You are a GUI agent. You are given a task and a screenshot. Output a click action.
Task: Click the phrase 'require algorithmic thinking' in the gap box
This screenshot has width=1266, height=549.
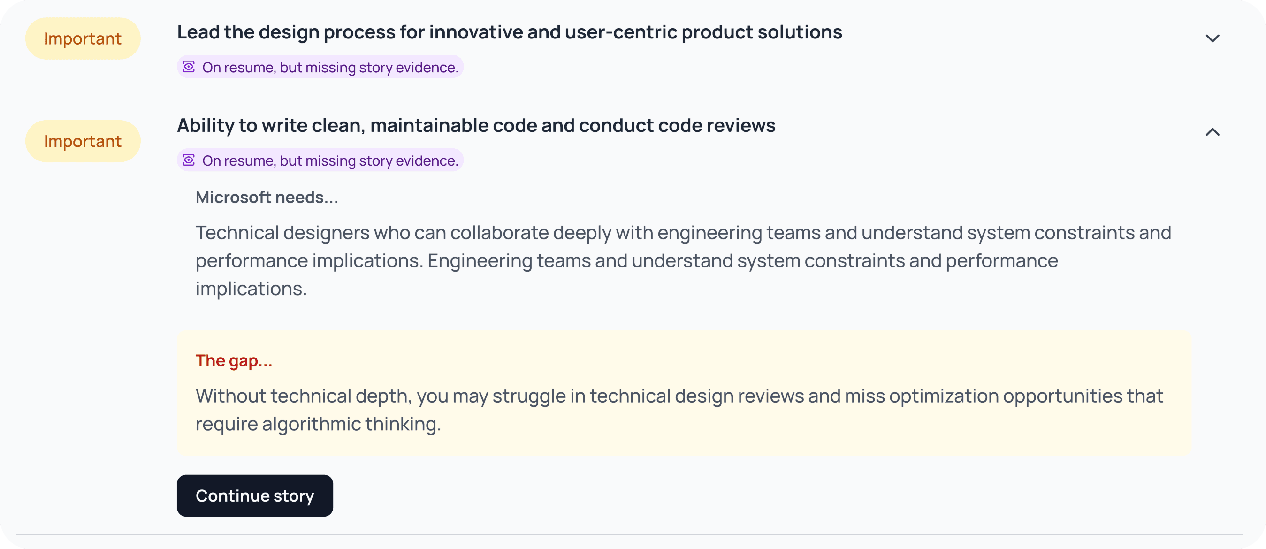(x=318, y=424)
